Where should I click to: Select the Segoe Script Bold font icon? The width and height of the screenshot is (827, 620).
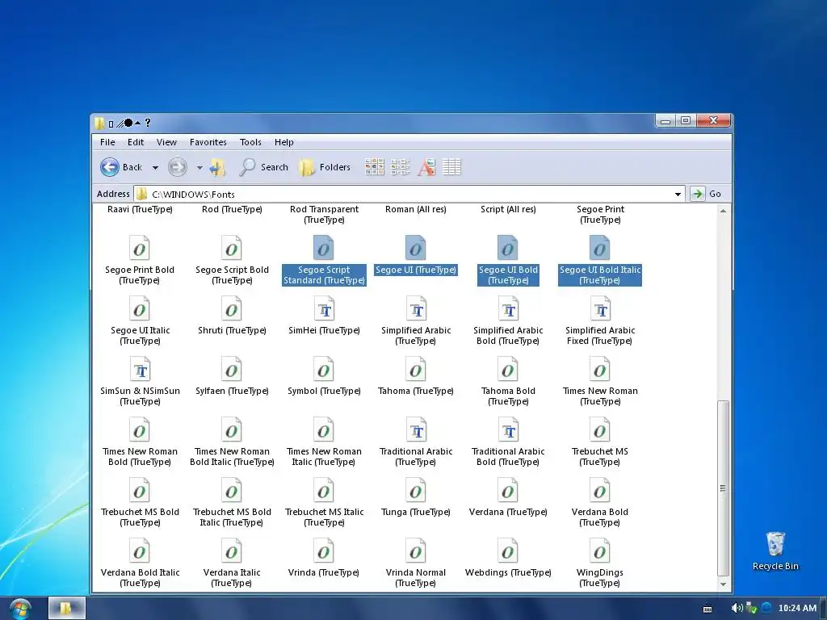click(232, 248)
